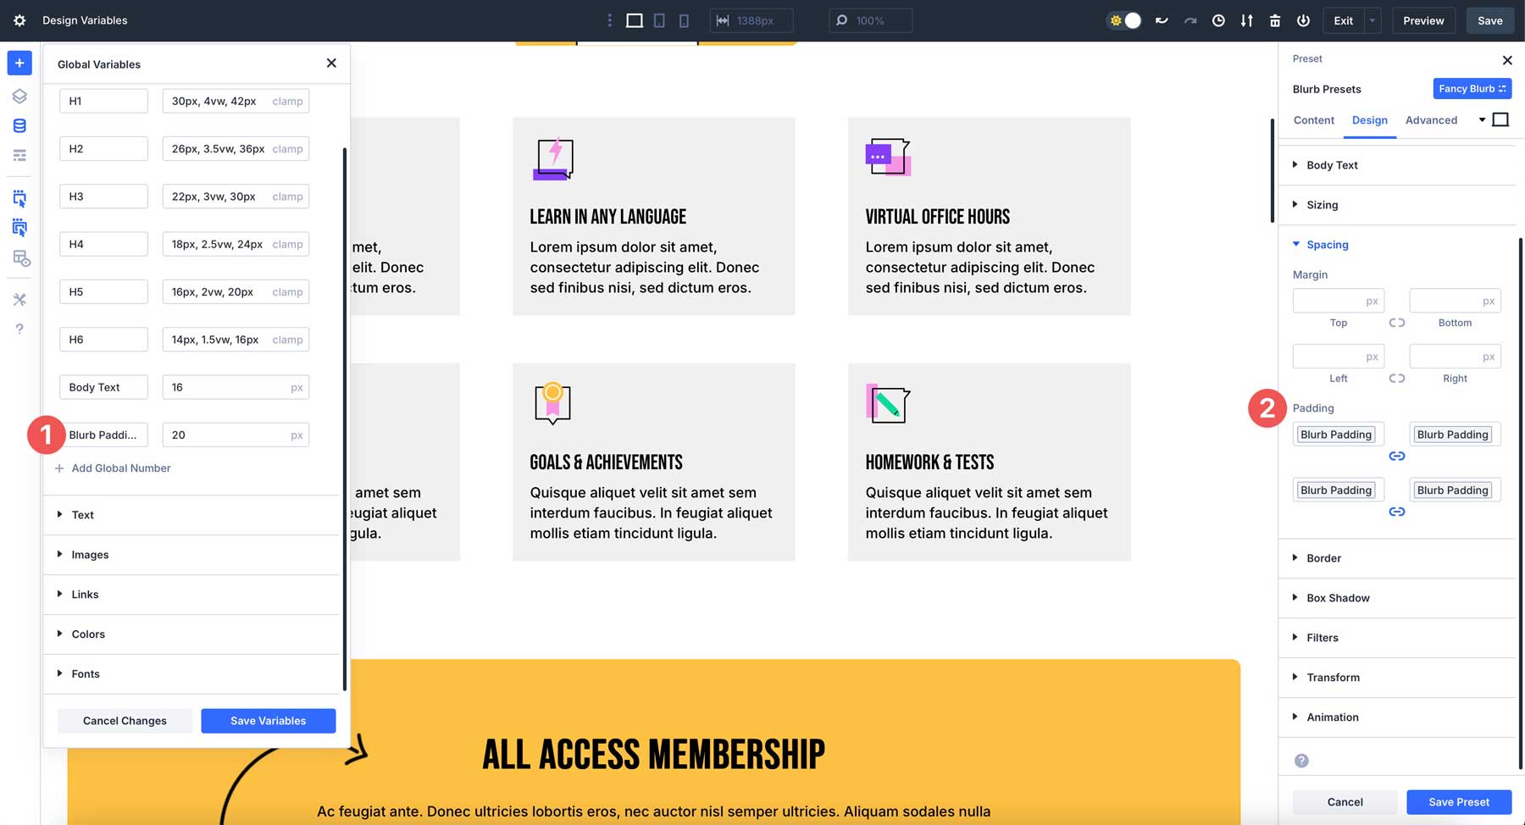Screen dimensions: 1525x825
Task: Click the help icon at bottom of Preset panel
Action: pos(1301,761)
